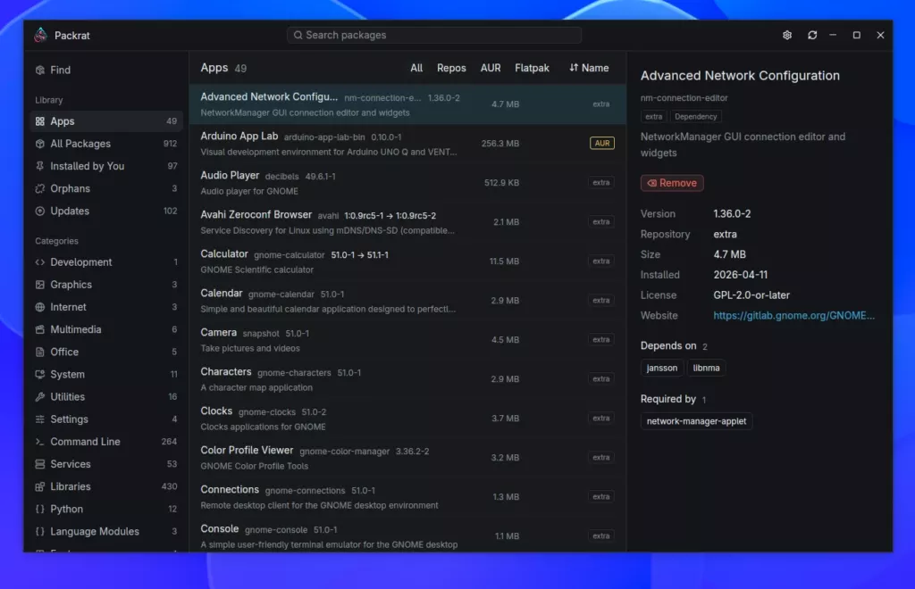
Task: Click the System category icon
Action: 39,375
